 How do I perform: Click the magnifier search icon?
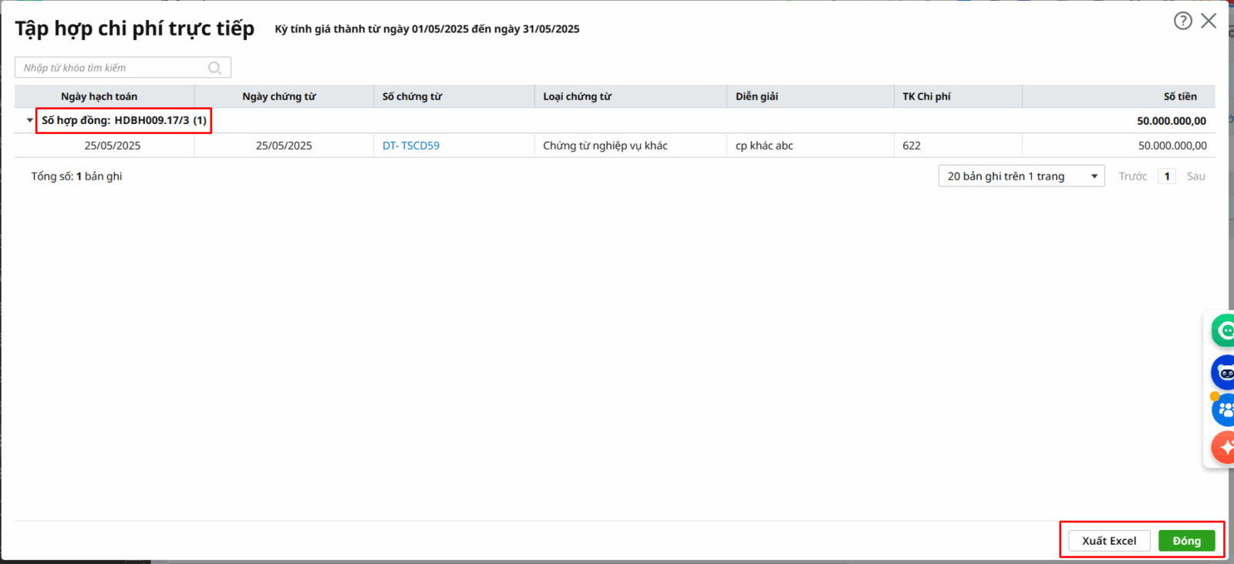[214, 68]
